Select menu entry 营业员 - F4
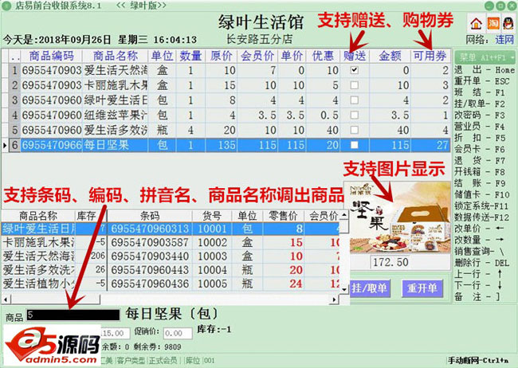The image size is (518, 368). (x=479, y=127)
